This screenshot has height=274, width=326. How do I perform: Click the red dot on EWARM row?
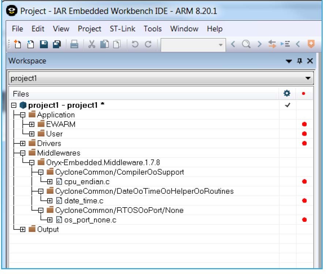point(304,124)
